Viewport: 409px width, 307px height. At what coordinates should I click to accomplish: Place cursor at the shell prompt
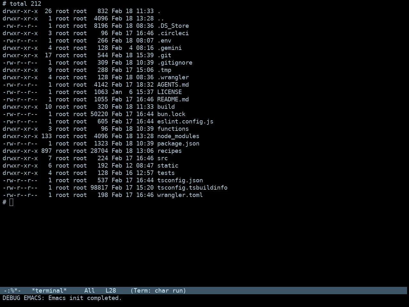12,202
